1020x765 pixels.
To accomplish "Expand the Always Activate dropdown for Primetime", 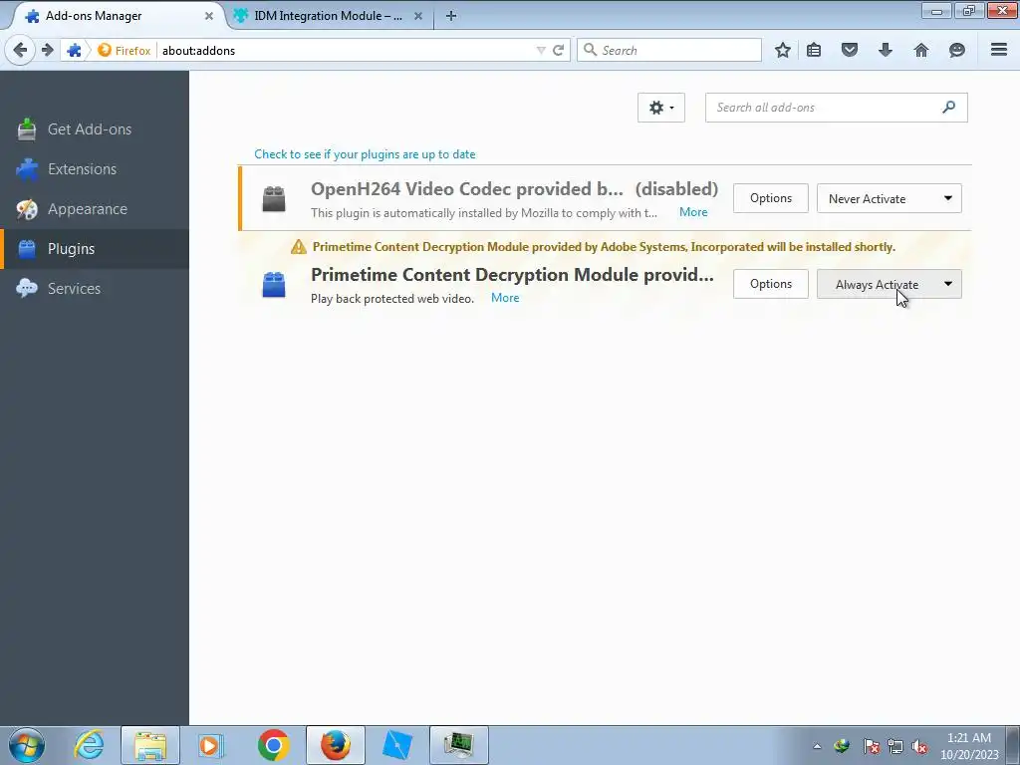I will (890, 284).
